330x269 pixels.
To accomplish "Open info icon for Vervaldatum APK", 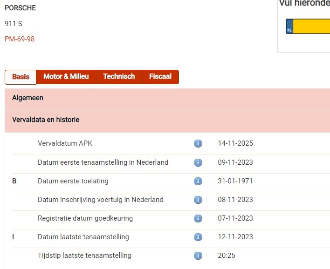I will tap(198, 143).
